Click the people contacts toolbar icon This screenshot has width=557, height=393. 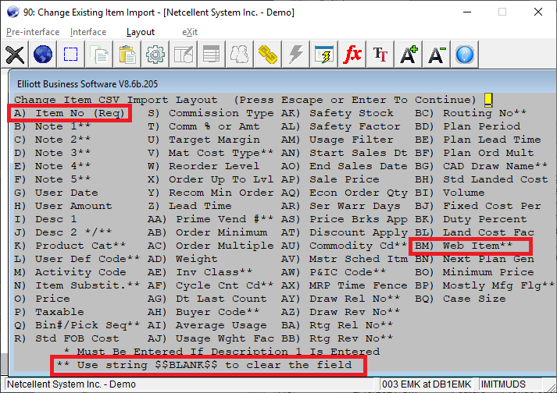(239, 55)
